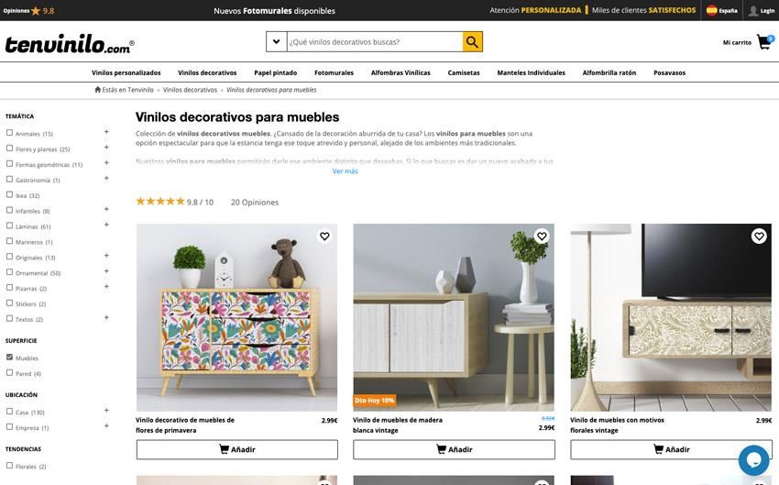This screenshot has width=779, height=485.
Task: Click the star rating 9.8 / 10
Action: coord(175,202)
